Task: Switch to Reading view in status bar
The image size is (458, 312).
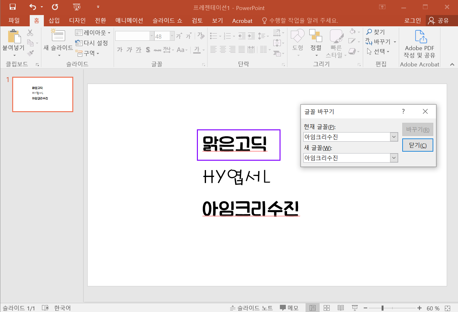Action: 341,308
